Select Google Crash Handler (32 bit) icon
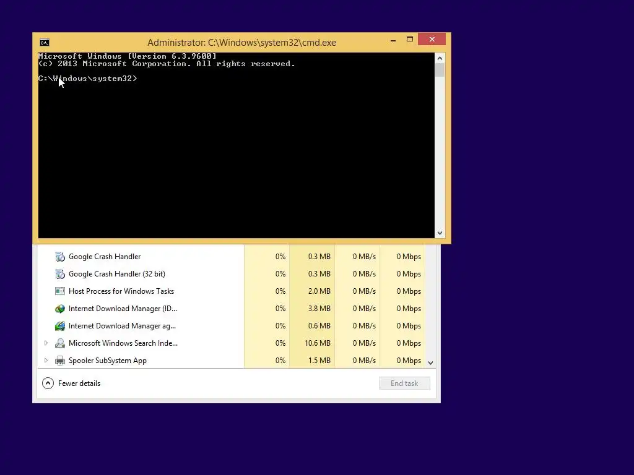The width and height of the screenshot is (634, 475). (x=60, y=274)
